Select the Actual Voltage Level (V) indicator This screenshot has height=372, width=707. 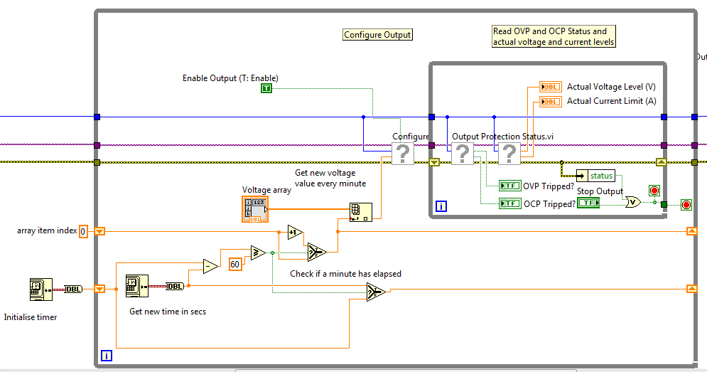(x=551, y=87)
